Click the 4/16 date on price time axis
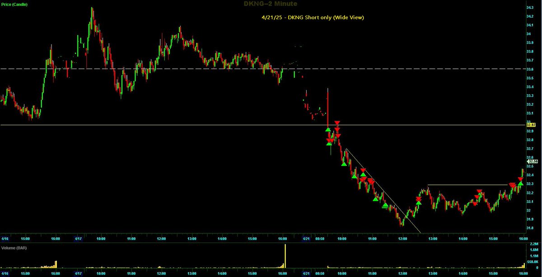This screenshot has width=542, height=277. click(5, 239)
